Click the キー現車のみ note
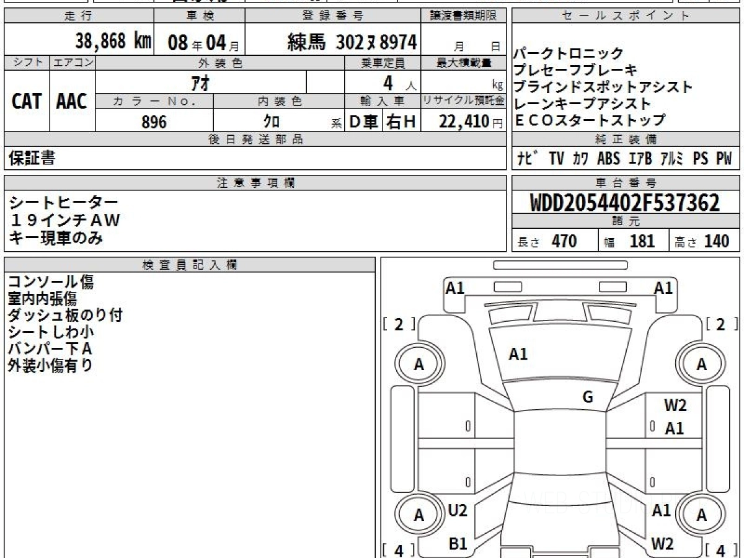The width and height of the screenshot is (744, 558). [56, 237]
